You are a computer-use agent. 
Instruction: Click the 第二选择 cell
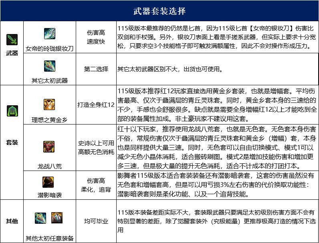[x=96, y=69]
